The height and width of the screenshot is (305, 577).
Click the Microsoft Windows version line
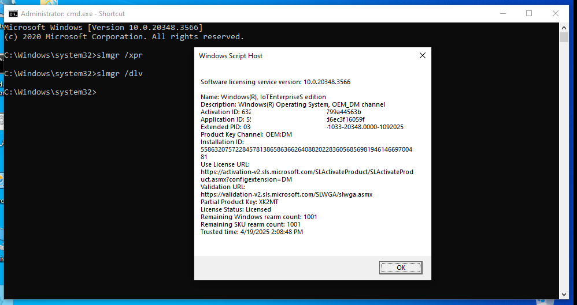click(103, 28)
